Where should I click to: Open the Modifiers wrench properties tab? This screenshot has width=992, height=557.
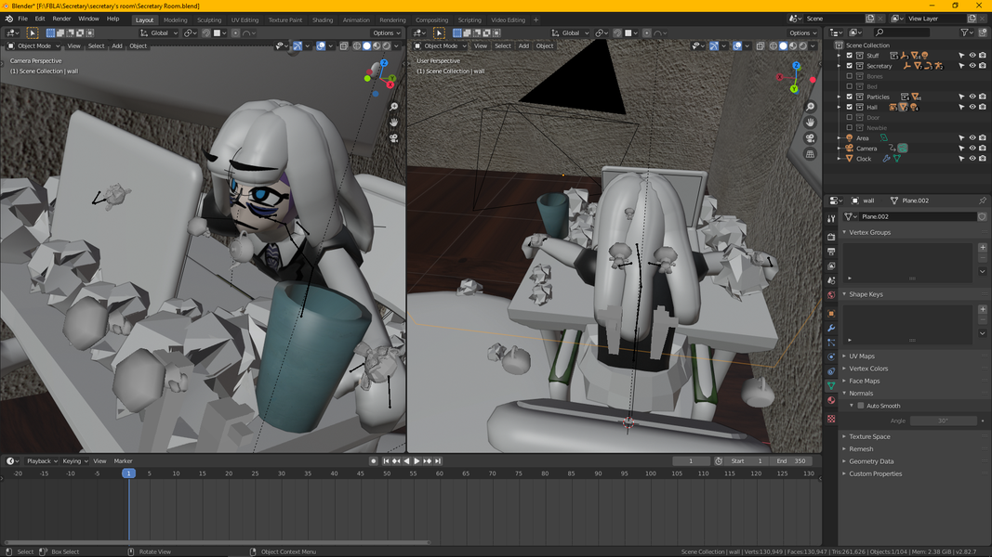point(831,328)
